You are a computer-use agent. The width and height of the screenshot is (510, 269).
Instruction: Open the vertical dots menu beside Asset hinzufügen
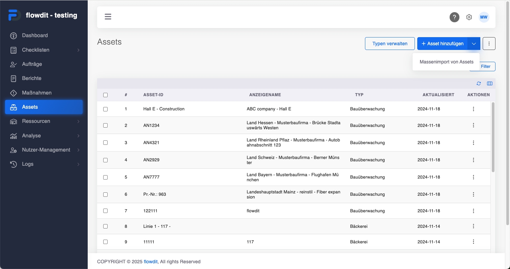489,44
